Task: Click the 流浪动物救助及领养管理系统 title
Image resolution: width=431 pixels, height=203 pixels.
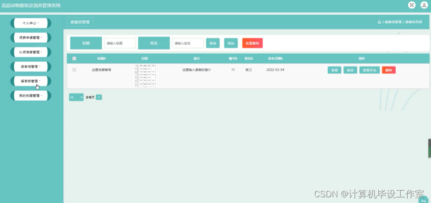Action: coord(31,5)
